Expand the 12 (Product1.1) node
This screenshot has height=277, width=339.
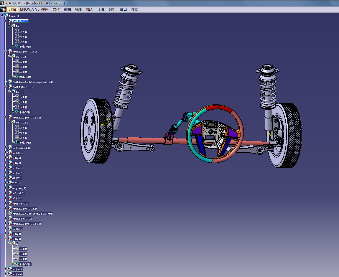pyautogui.click(x=6, y=147)
